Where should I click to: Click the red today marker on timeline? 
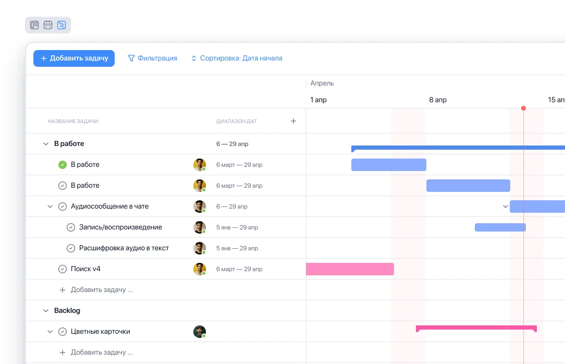[523, 108]
